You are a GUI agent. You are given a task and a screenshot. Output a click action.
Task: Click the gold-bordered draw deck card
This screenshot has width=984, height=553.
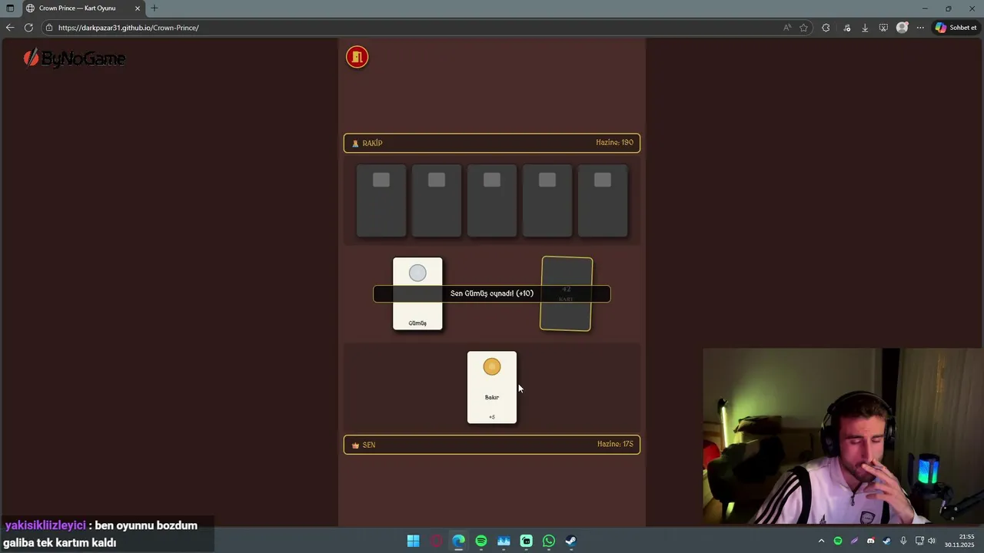pos(567,294)
